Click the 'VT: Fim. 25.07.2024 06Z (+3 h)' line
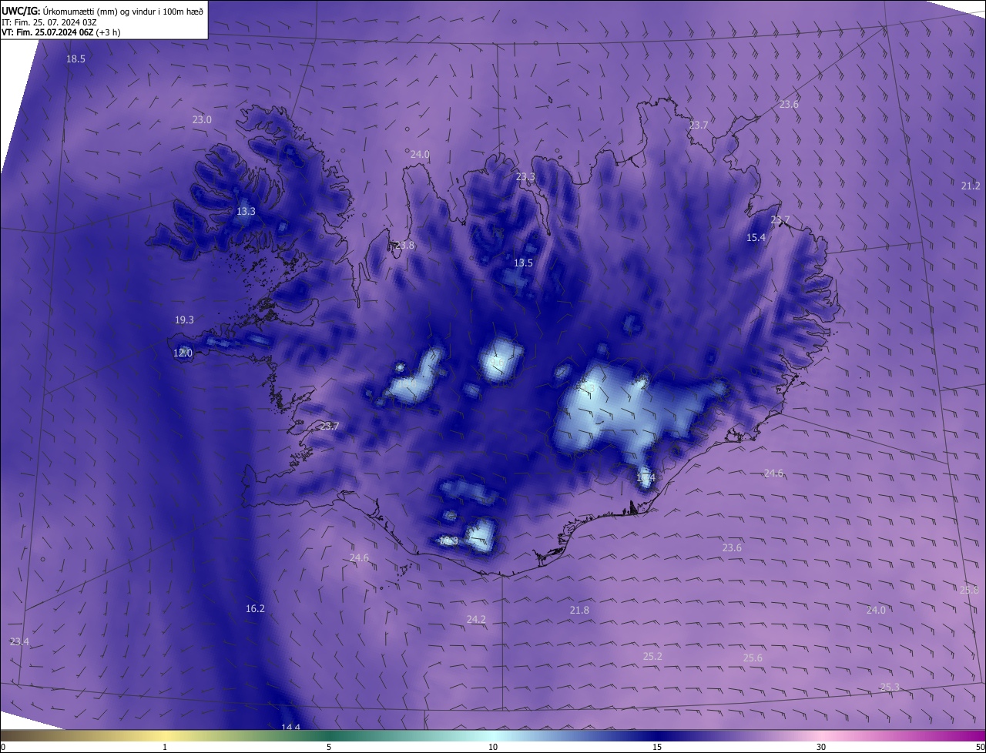 coord(61,32)
